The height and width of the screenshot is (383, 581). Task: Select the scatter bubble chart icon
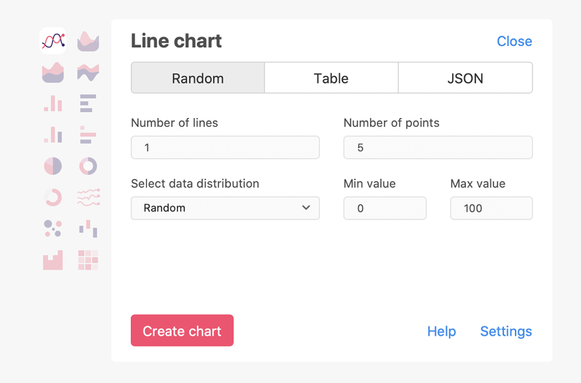pos(52,228)
